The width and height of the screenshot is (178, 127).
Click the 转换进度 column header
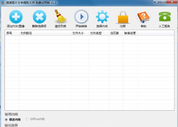pos(130,33)
